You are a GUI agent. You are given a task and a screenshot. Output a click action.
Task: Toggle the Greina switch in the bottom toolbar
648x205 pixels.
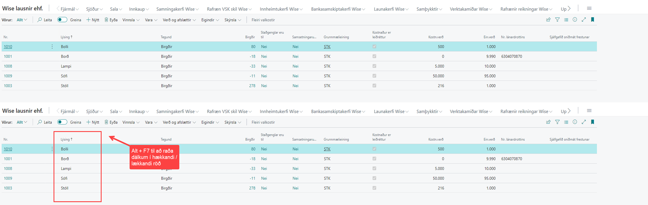[x=62, y=122]
